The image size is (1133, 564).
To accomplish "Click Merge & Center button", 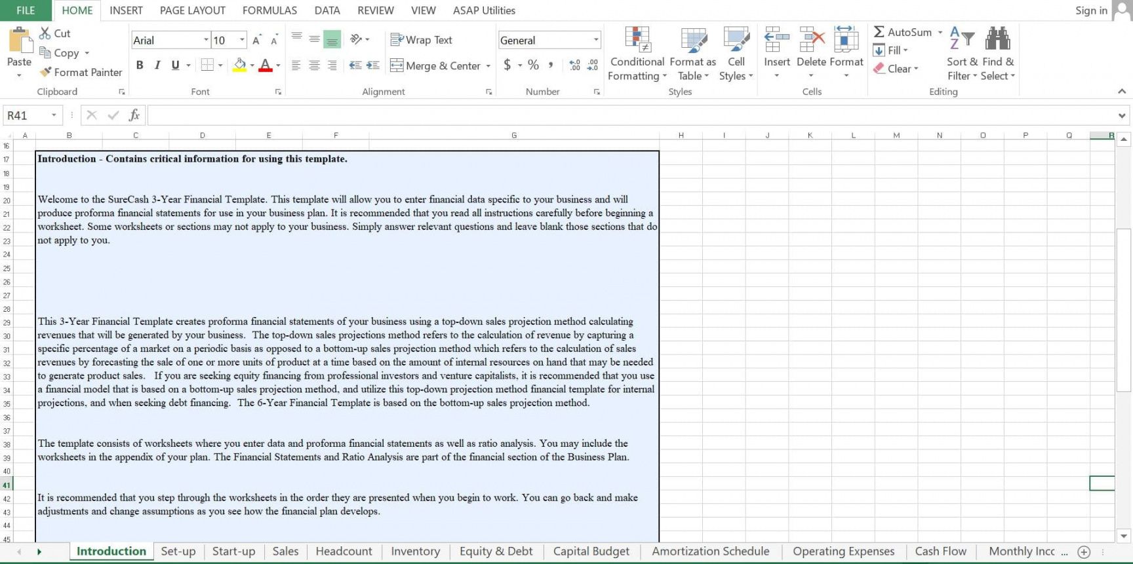I will click(x=435, y=66).
